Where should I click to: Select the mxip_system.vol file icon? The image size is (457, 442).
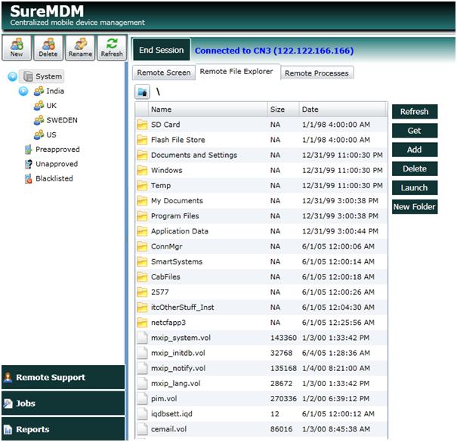(x=142, y=338)
